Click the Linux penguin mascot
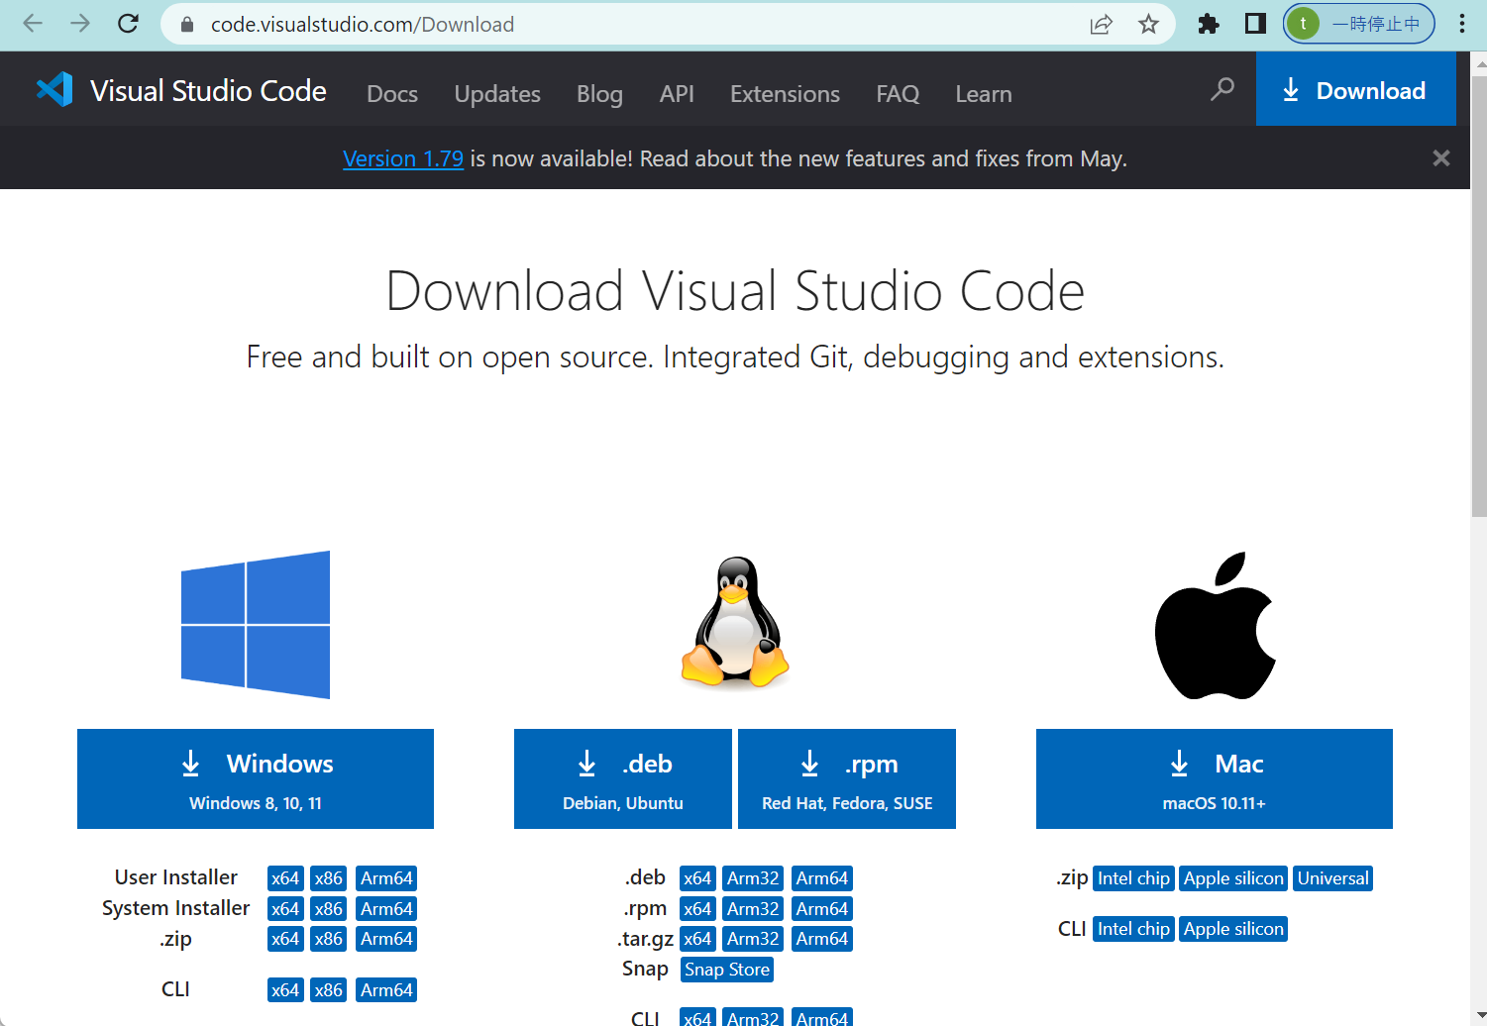The height and width of the screenshot is (1026, 1487). tap(734, 623)
